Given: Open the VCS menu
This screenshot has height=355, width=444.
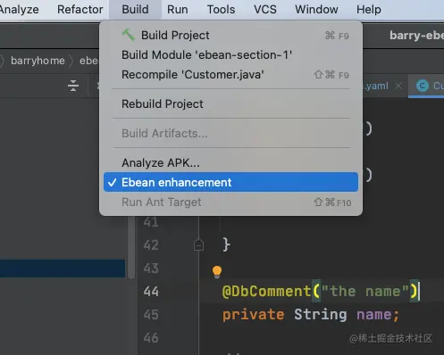Looking at the screenshot, I should [x=265, y=10].
